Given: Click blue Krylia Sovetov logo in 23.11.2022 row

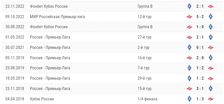Looking at the screenshot, I should coord(189,6).
